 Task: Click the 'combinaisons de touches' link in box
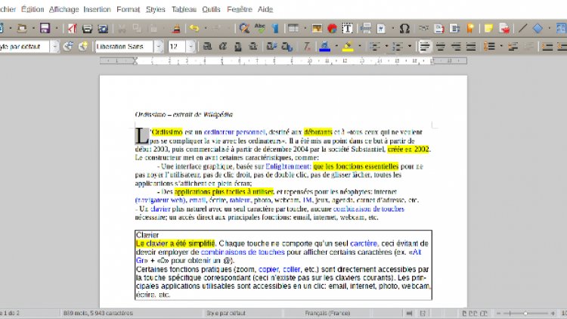click(x=243, y=252)
